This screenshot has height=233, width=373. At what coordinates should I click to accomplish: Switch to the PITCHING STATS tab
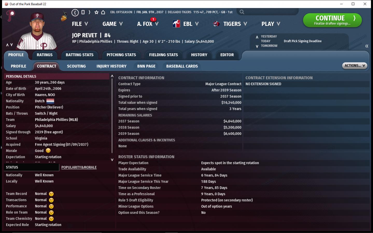click(121, 55)
